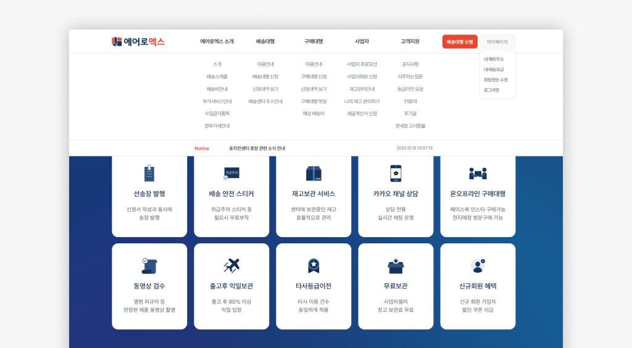Click the red 배송대행 신청 button
The height and width of the screenshot is (348, 632).
pos(460,42)
